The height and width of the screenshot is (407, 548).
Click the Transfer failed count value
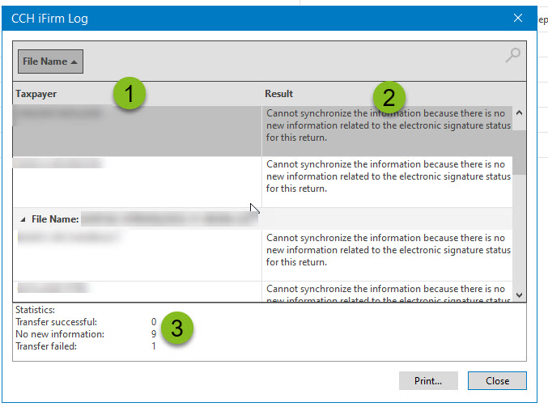coord(153,346)
